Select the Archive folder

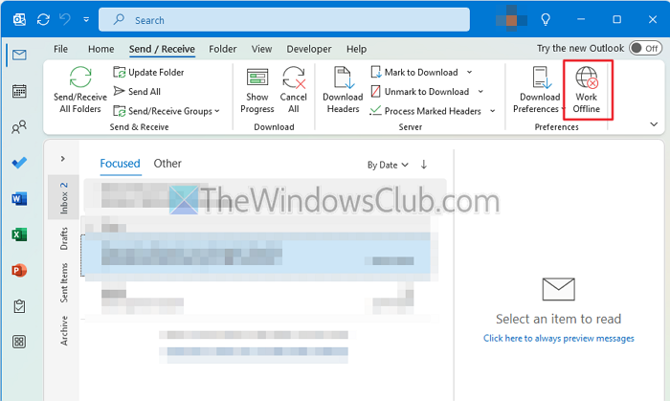64,330
